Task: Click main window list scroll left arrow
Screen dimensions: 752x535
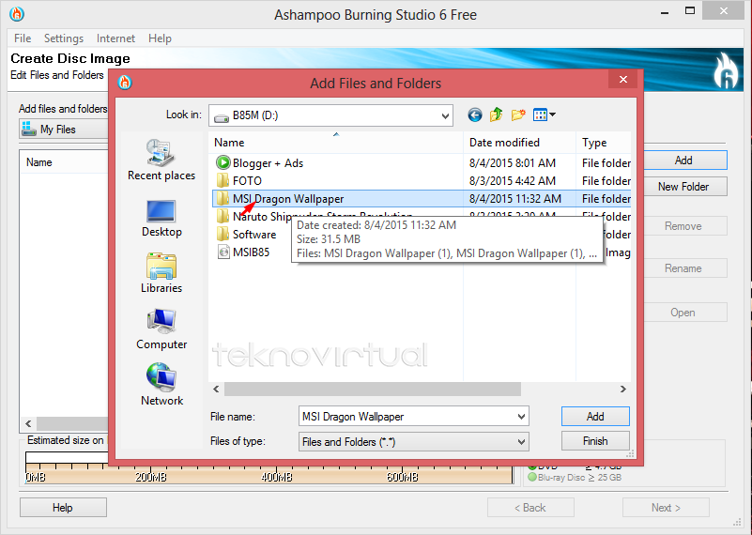Action: click(x=29, y=423)
